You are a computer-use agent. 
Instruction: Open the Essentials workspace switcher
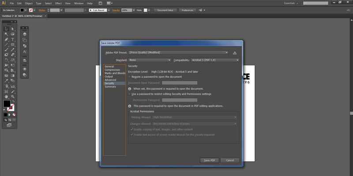(x=291, y=4)
